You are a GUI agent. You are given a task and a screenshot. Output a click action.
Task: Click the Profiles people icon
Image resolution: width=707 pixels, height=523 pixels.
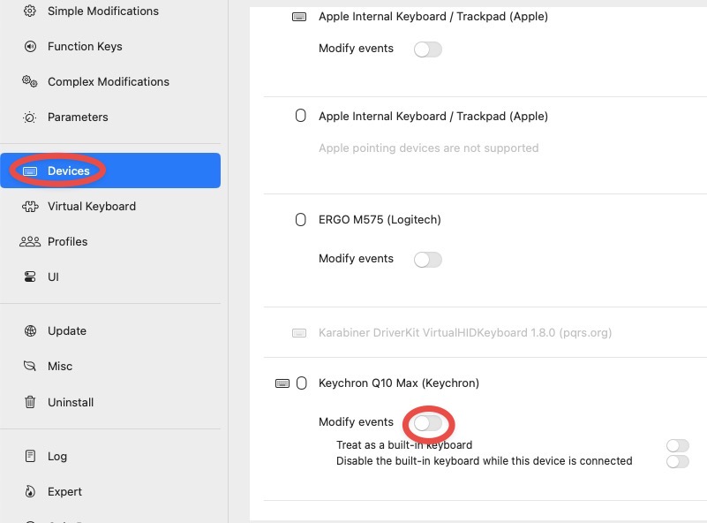tap(30, 242)
